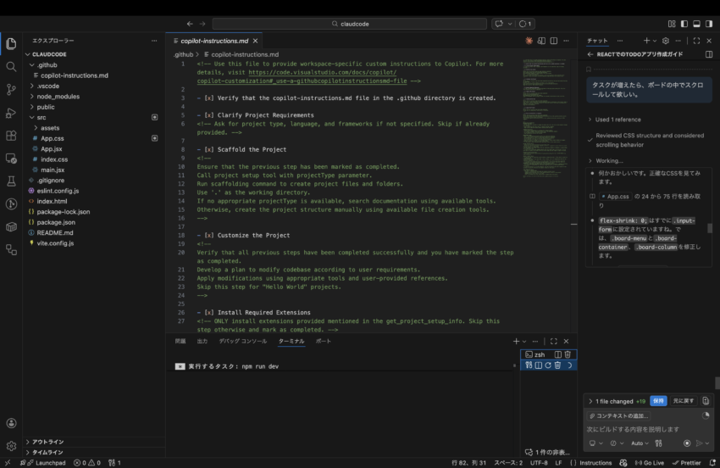The height and width of the screenshot is (468, 720).
Task: Toggle the secondary sidebar visibility
Action: point(682,24)
